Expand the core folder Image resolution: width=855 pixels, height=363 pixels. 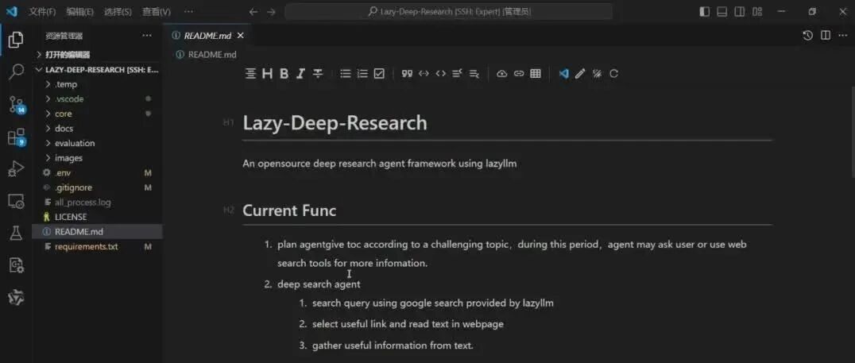(97, 114)
